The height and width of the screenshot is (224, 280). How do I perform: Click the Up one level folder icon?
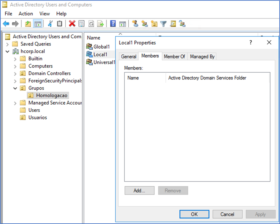[28, 24]
